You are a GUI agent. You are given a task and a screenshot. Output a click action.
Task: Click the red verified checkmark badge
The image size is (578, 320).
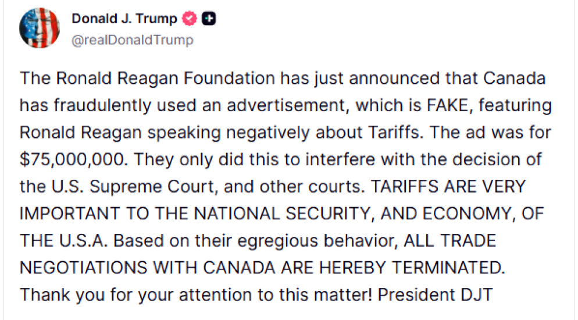[x=190, y=19]
